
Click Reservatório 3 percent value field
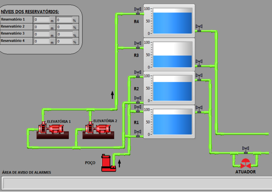coord(64,34)
